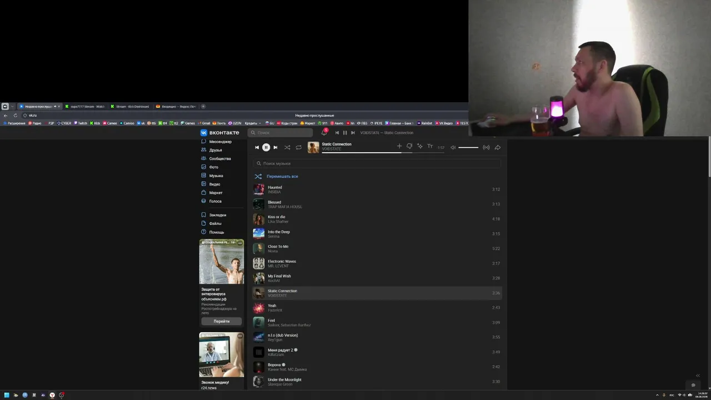Open similar tracks sparkle icon

pyautogui.click(x=420, y=146)
